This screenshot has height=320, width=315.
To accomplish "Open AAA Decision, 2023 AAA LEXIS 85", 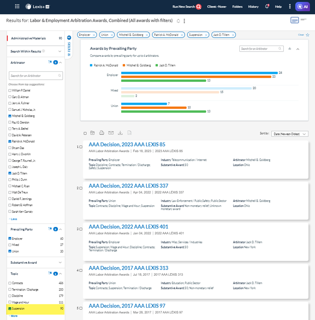I will (x=127, y=145).
